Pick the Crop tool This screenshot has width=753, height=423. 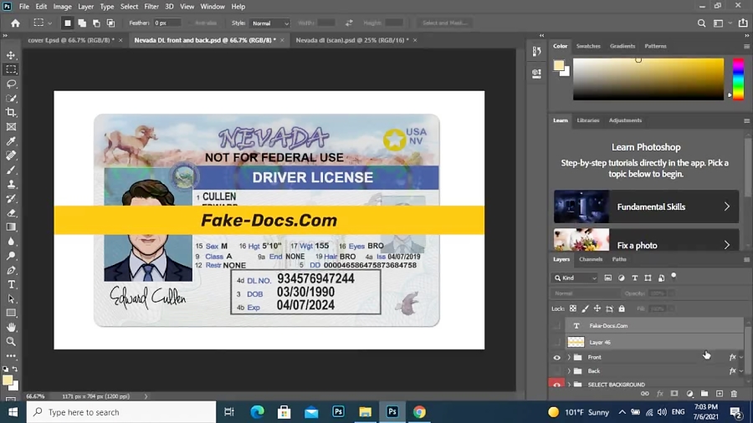11,112
